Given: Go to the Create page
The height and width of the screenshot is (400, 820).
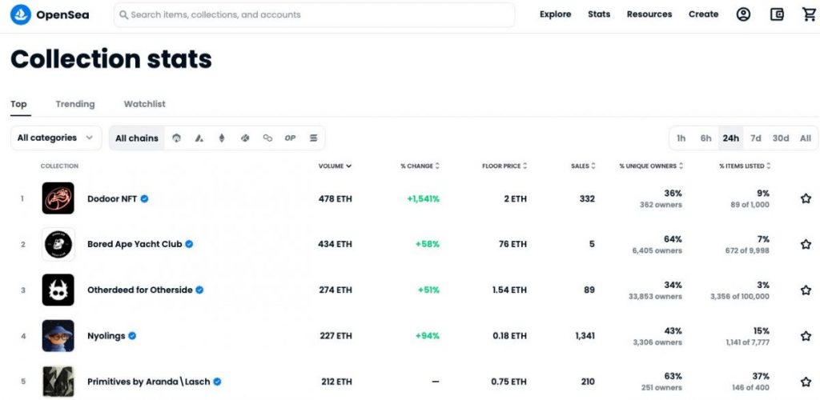Looking at the screenshot, I should pos(703,14).
